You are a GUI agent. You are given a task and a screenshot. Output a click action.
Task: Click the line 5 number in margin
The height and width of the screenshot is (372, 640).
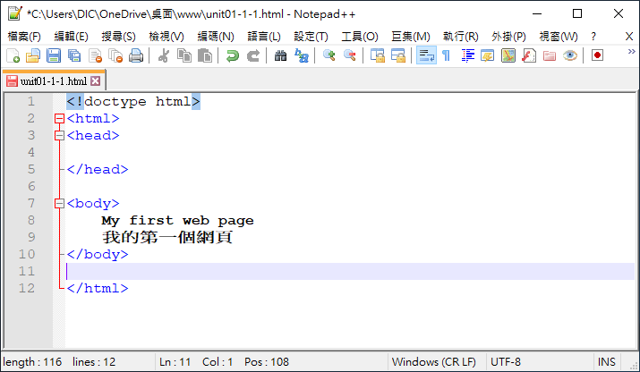tap(30, 170)
